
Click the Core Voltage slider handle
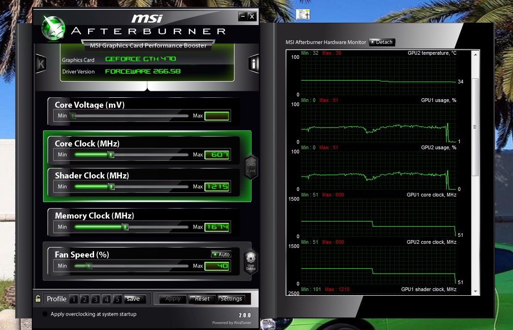tap(74, 116)
